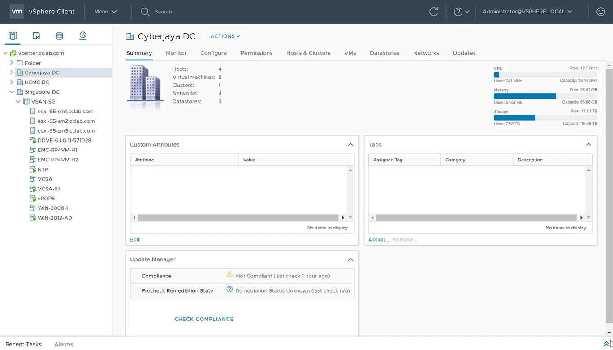Open the Hosts and Clusters inventory view icon

pyautogui.click(x=13, y=36)
